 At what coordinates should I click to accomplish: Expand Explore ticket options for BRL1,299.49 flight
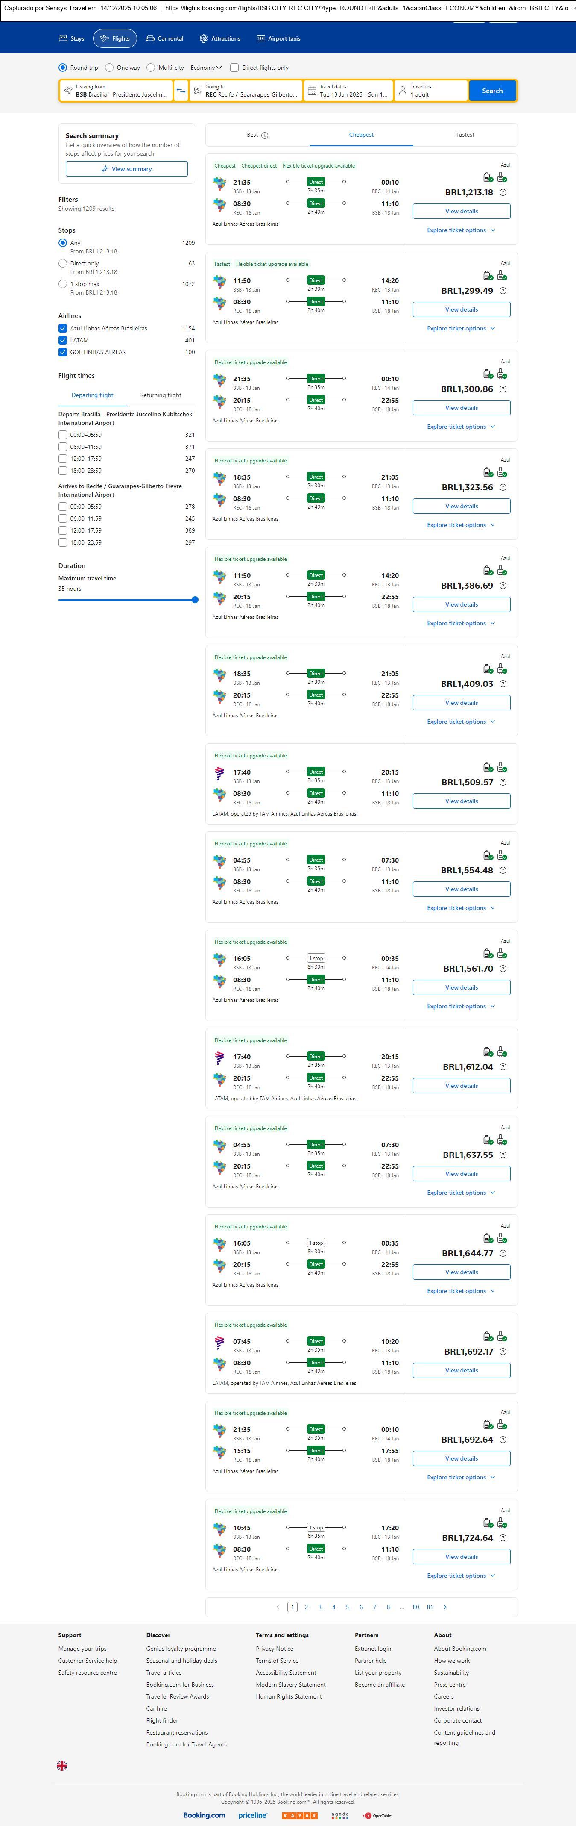pos(461,329)
